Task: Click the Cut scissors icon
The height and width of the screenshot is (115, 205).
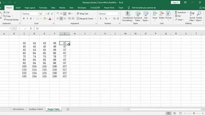Action: click(4, 12)
